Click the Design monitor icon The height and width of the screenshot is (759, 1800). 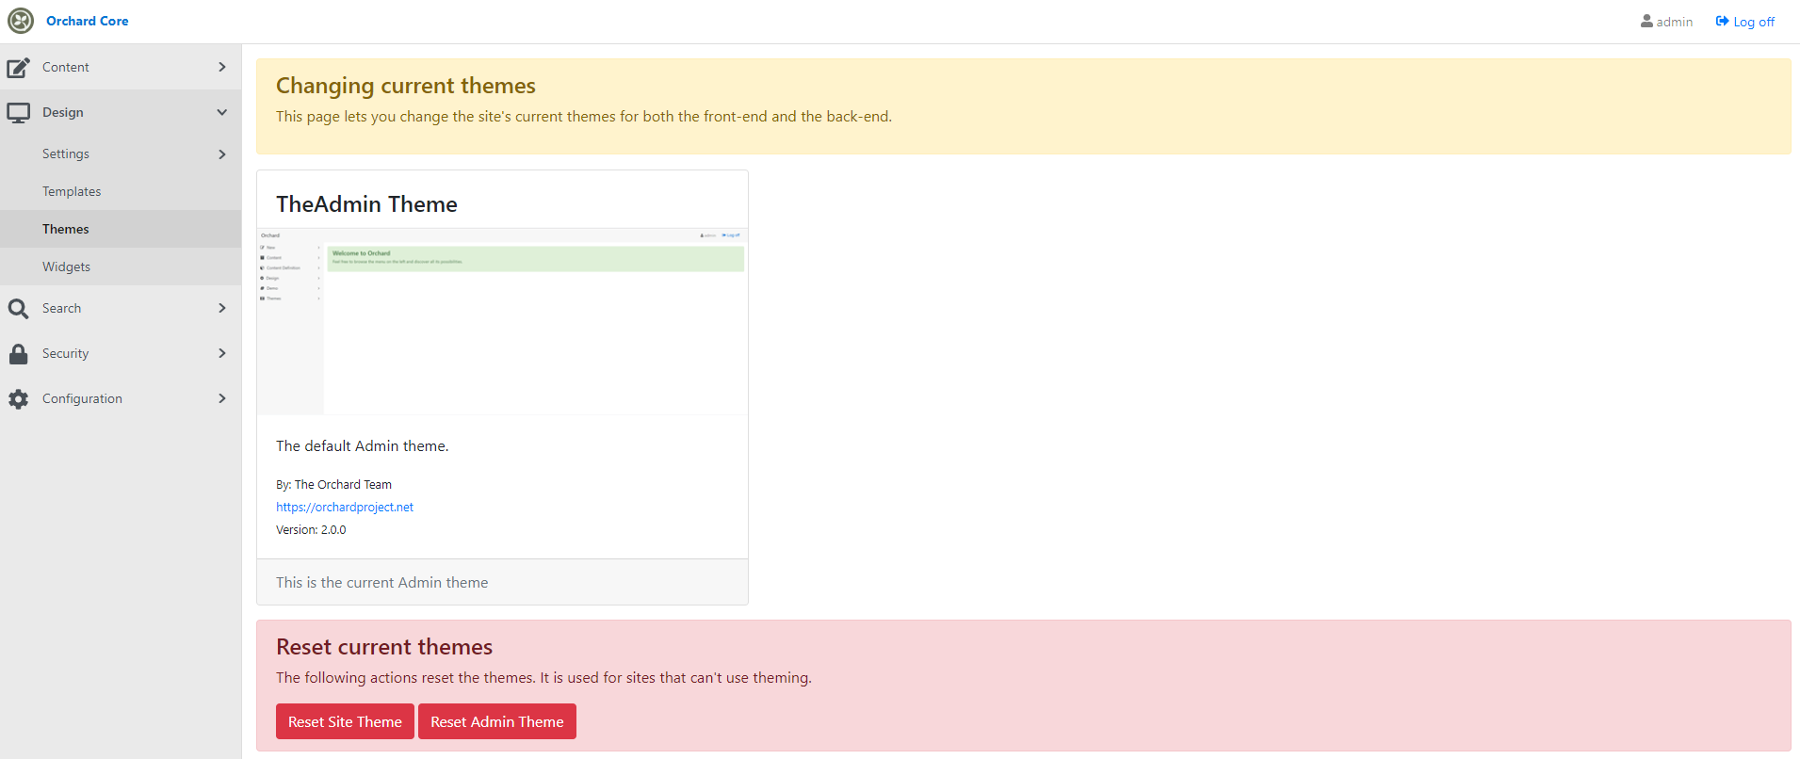pyautogui.click(x=18, y=113)
